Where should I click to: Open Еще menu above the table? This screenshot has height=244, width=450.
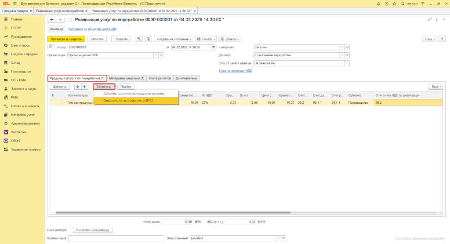435,87
